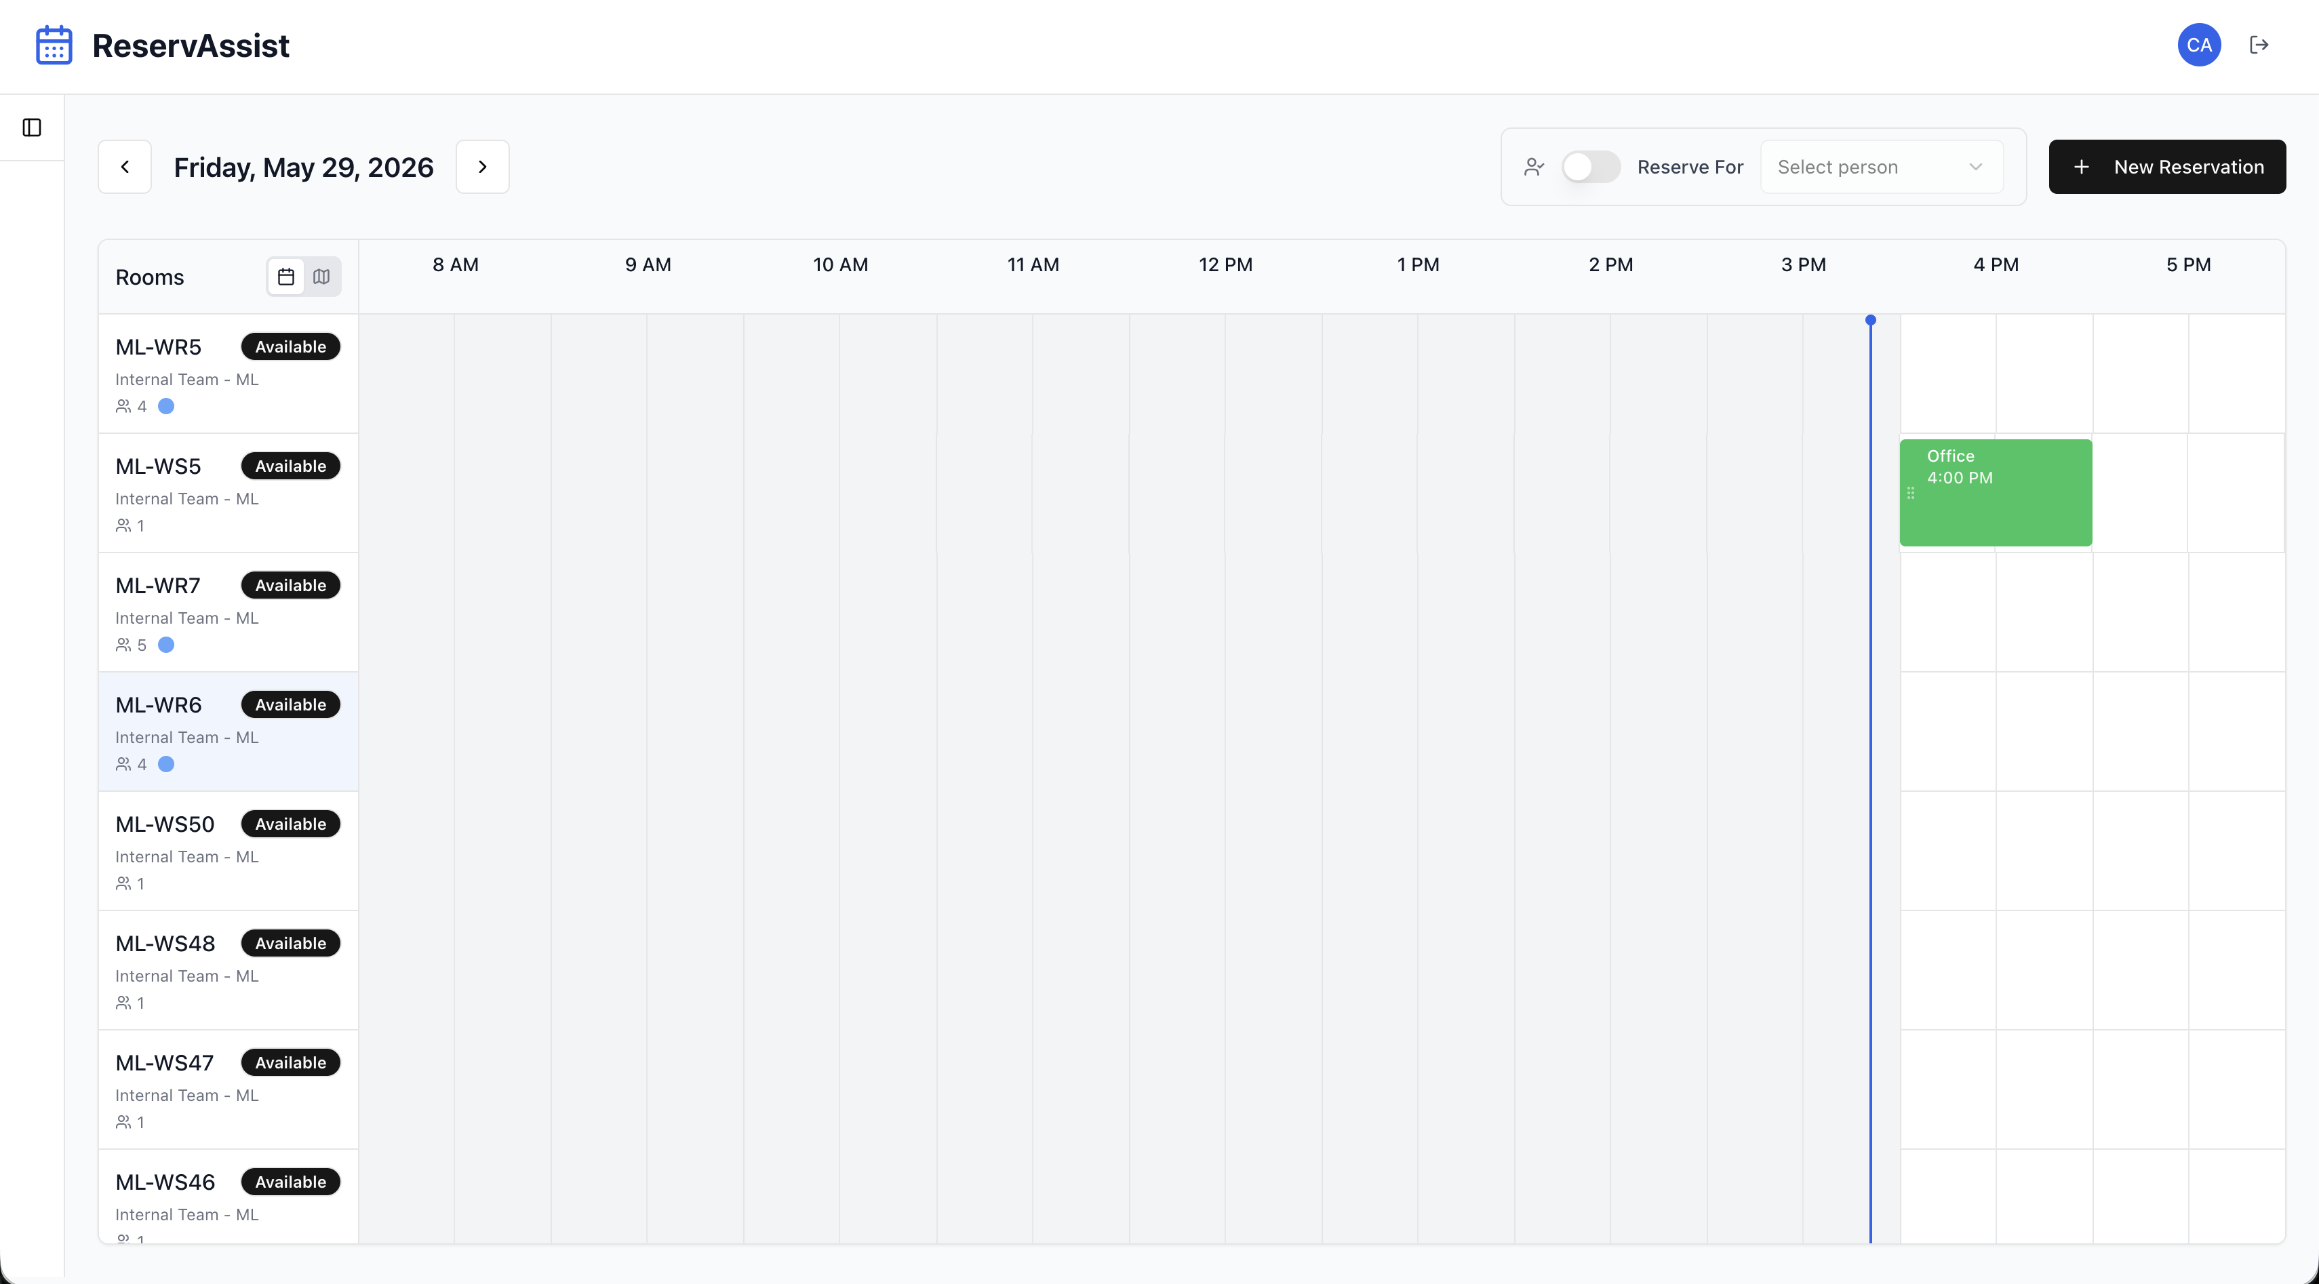Go to the previous day
This screenshot has height=1284, width=2319.
coord(125,167)
